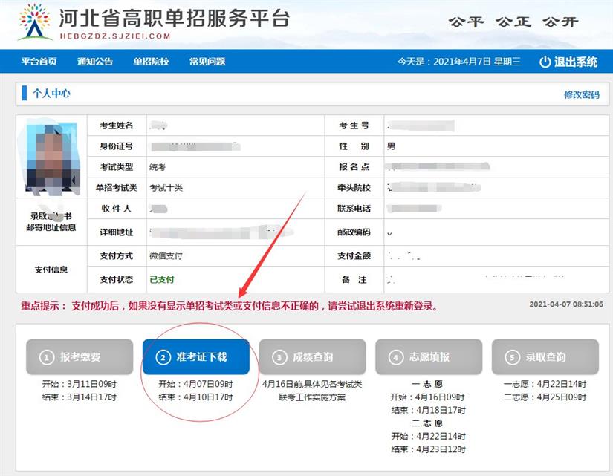
Task: Click the 修改密码 link
Action: tap(581, 94)
